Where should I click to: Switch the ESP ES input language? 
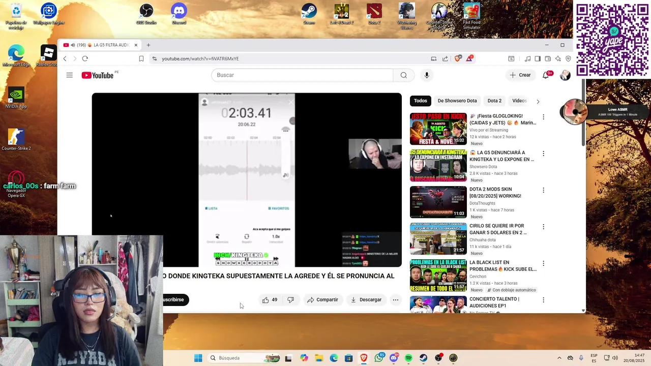594,358
